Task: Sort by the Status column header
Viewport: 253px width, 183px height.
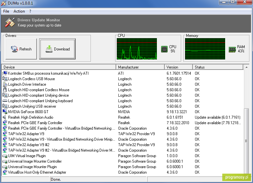Action: coord(218,67)
